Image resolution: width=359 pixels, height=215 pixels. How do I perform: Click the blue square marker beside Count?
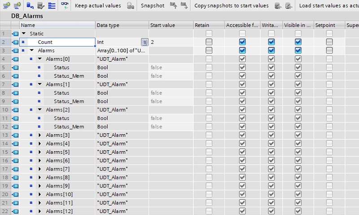pyautogui.click(x=23, y=42)
